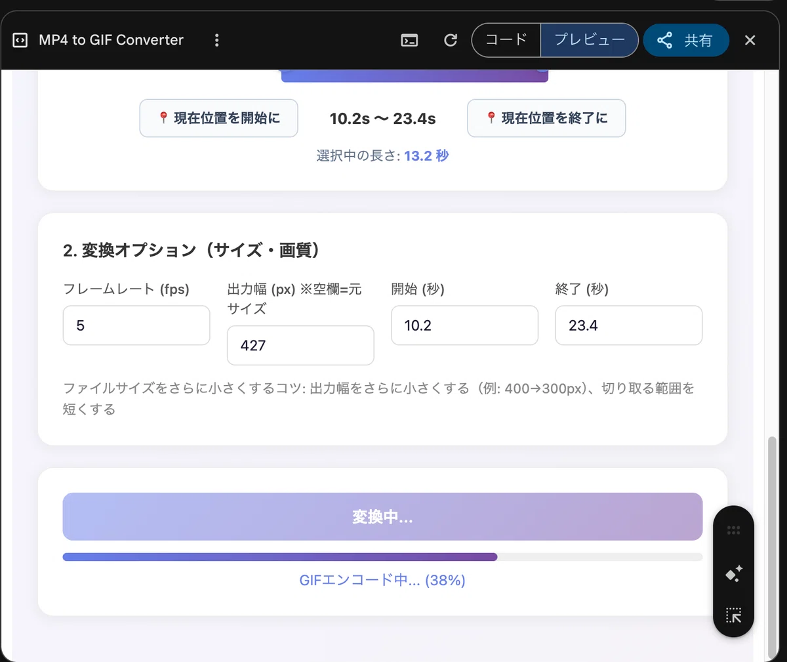
Task: Reload the preview with the refresh icon
Action: tap(451, 40)
